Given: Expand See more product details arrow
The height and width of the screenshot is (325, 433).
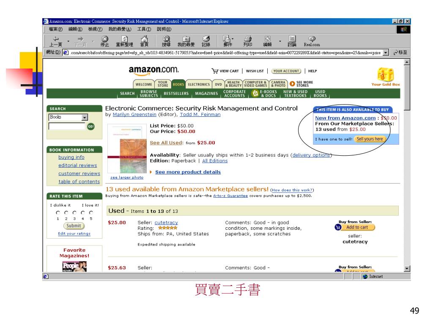Looking at the screenshot, I should [x=151, y=172].
